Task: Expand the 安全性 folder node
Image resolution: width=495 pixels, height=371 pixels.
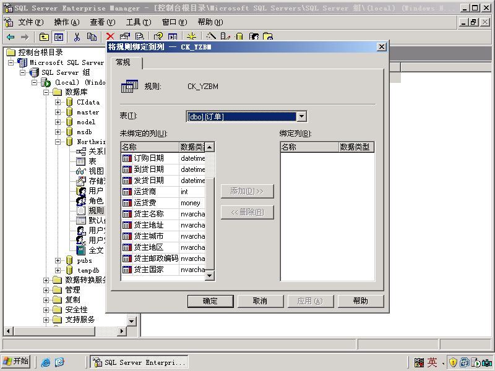Action: (x=46, y=310)
